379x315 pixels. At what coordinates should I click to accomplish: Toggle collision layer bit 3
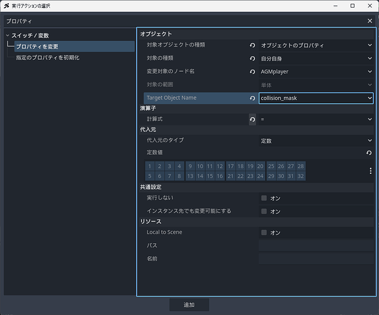click(x=169, y=166)
